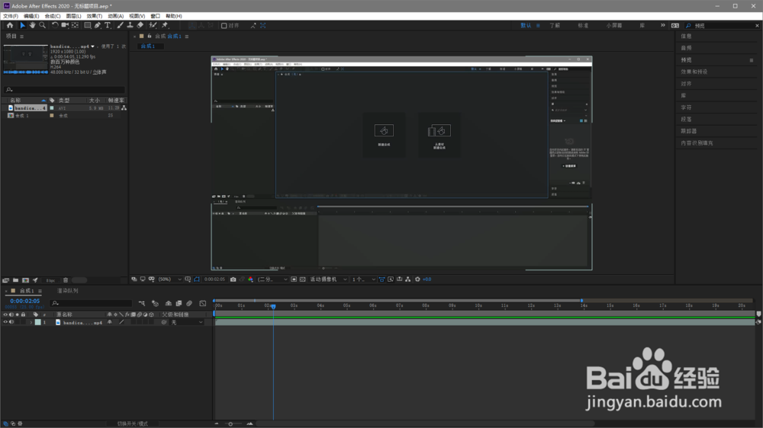763x428 pixels.
Task: Select the Clone Stamp tool
Action: tap(130, 25)
